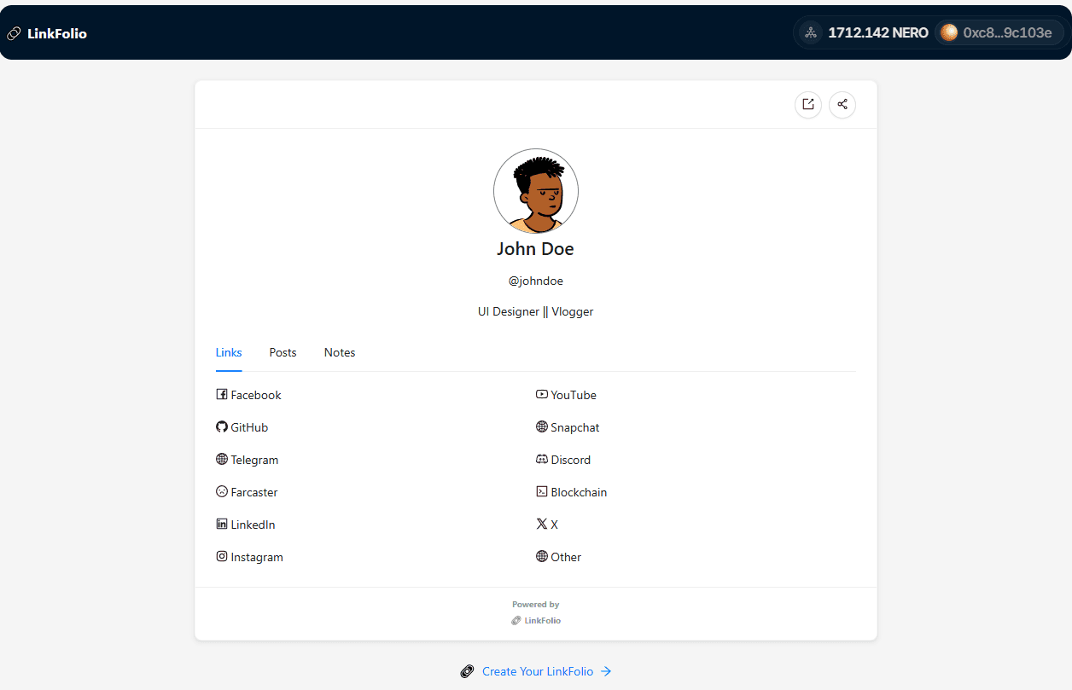The width and height of the screenshot is (1072, 690).
Task: Open the Other link
Action: click(x=566, y=557)
